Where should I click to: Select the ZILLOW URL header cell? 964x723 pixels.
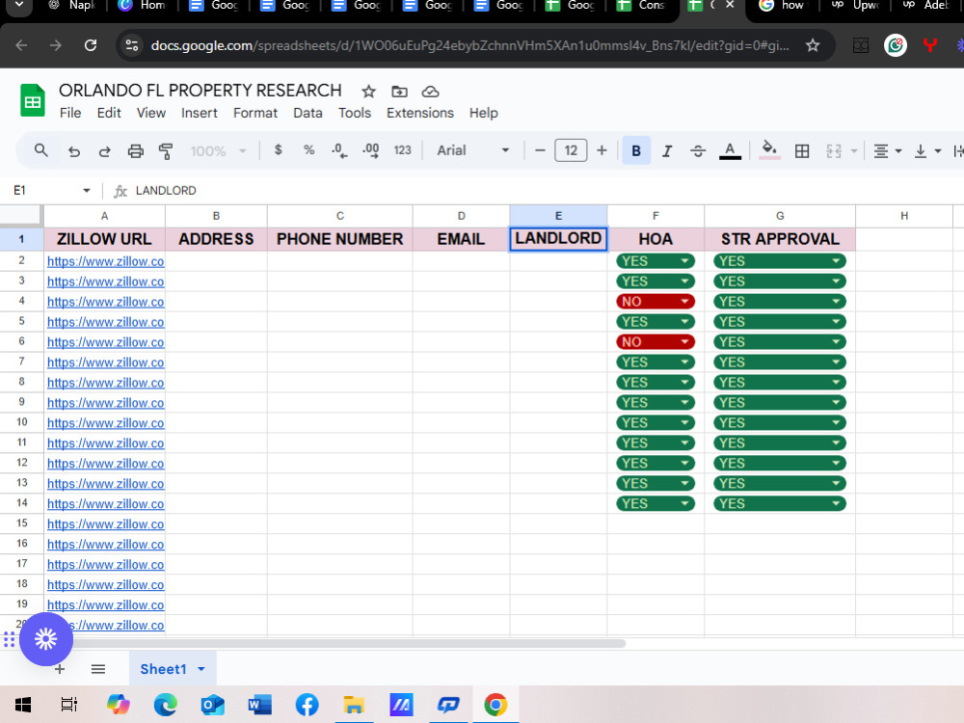click(x=104, y=239)
